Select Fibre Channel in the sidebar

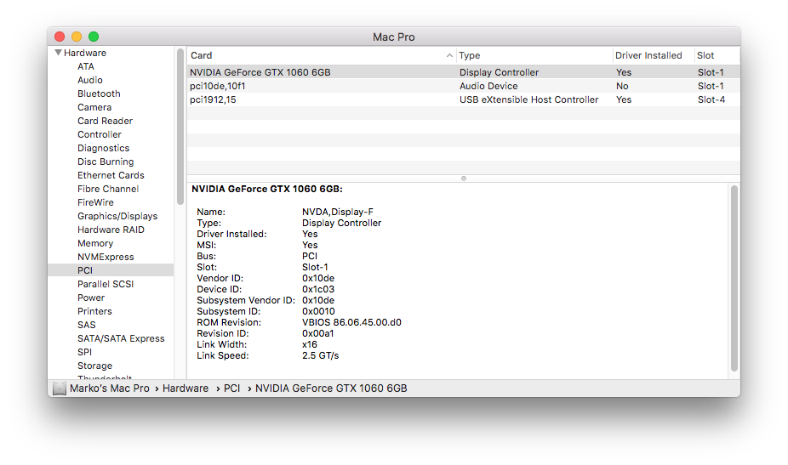coord(108,189)
